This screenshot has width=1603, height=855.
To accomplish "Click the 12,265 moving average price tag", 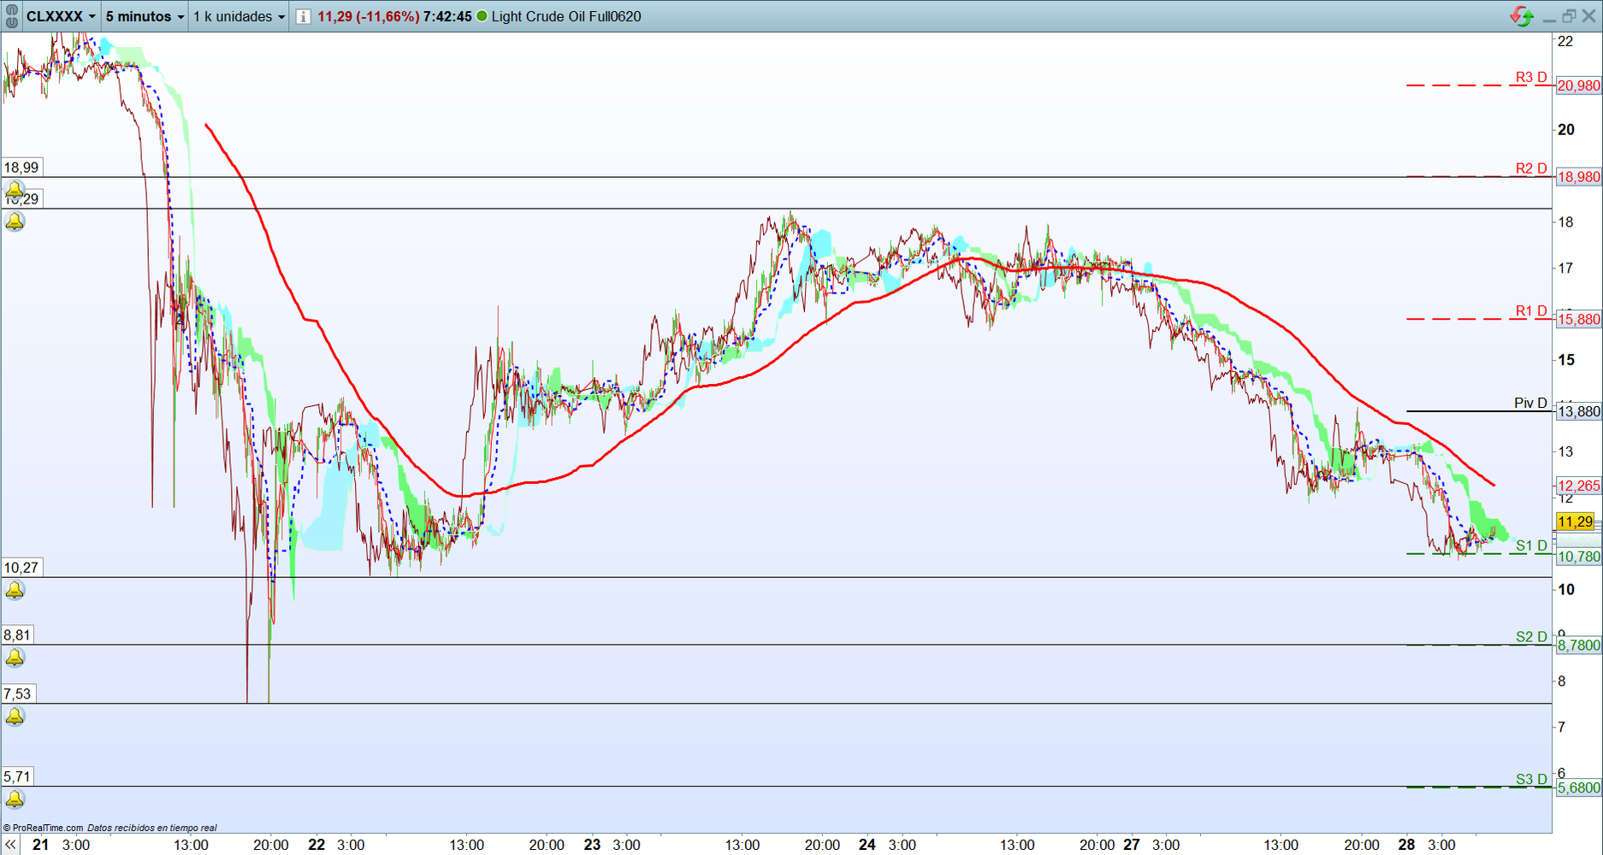I will pyautogui.click(x=1578, y=486).
